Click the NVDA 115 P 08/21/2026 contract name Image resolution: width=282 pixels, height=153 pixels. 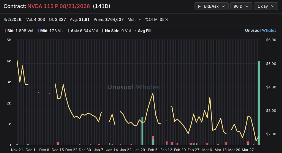click(59, 6)
